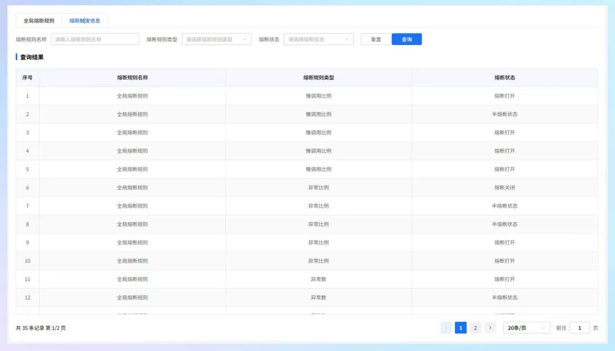Screen dimensions: 615x351
Task: Click 半熔断状态 in row 2
Action: pyautogui.click(x=505, y=114)
